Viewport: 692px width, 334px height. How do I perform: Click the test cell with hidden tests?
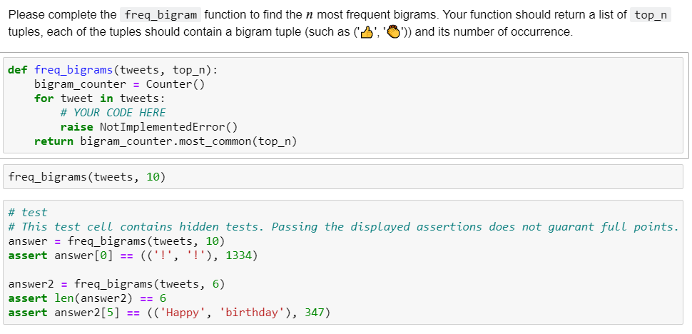point(343,263)
